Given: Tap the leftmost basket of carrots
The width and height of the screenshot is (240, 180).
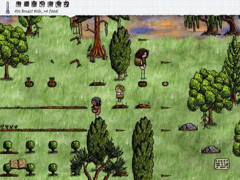Looking at the screenshot, I should (x=29, y=82).
